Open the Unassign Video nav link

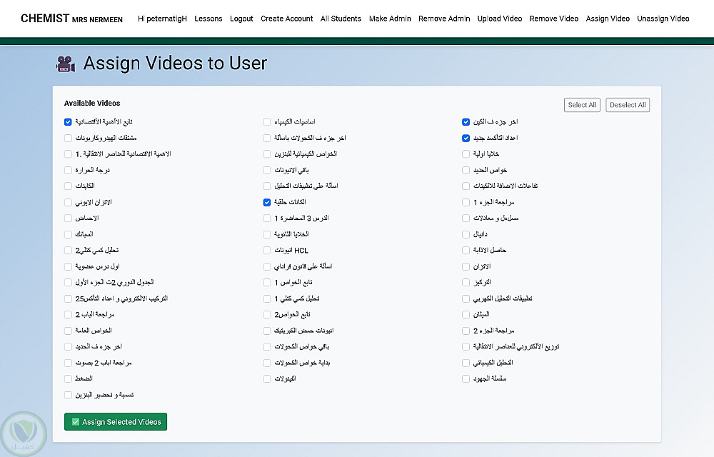(x=663, y=19)
